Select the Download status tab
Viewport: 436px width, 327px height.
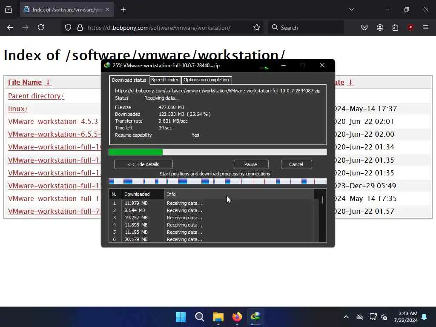click(x=129, y=80)
